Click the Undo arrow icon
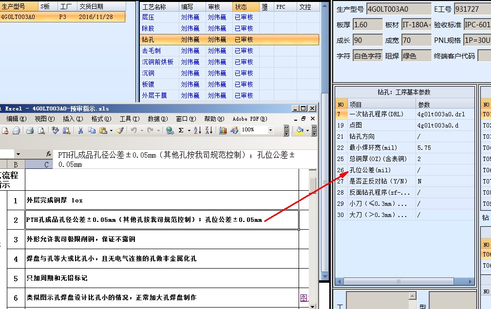 [134, 130]
